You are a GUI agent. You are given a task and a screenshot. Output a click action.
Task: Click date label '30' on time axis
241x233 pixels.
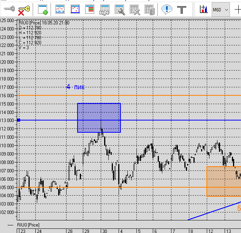tap(105, 231)
